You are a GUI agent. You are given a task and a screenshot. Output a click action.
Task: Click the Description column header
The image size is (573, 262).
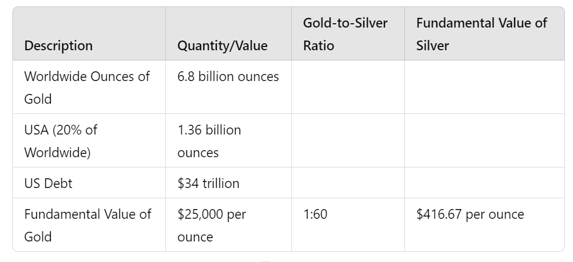58,46
